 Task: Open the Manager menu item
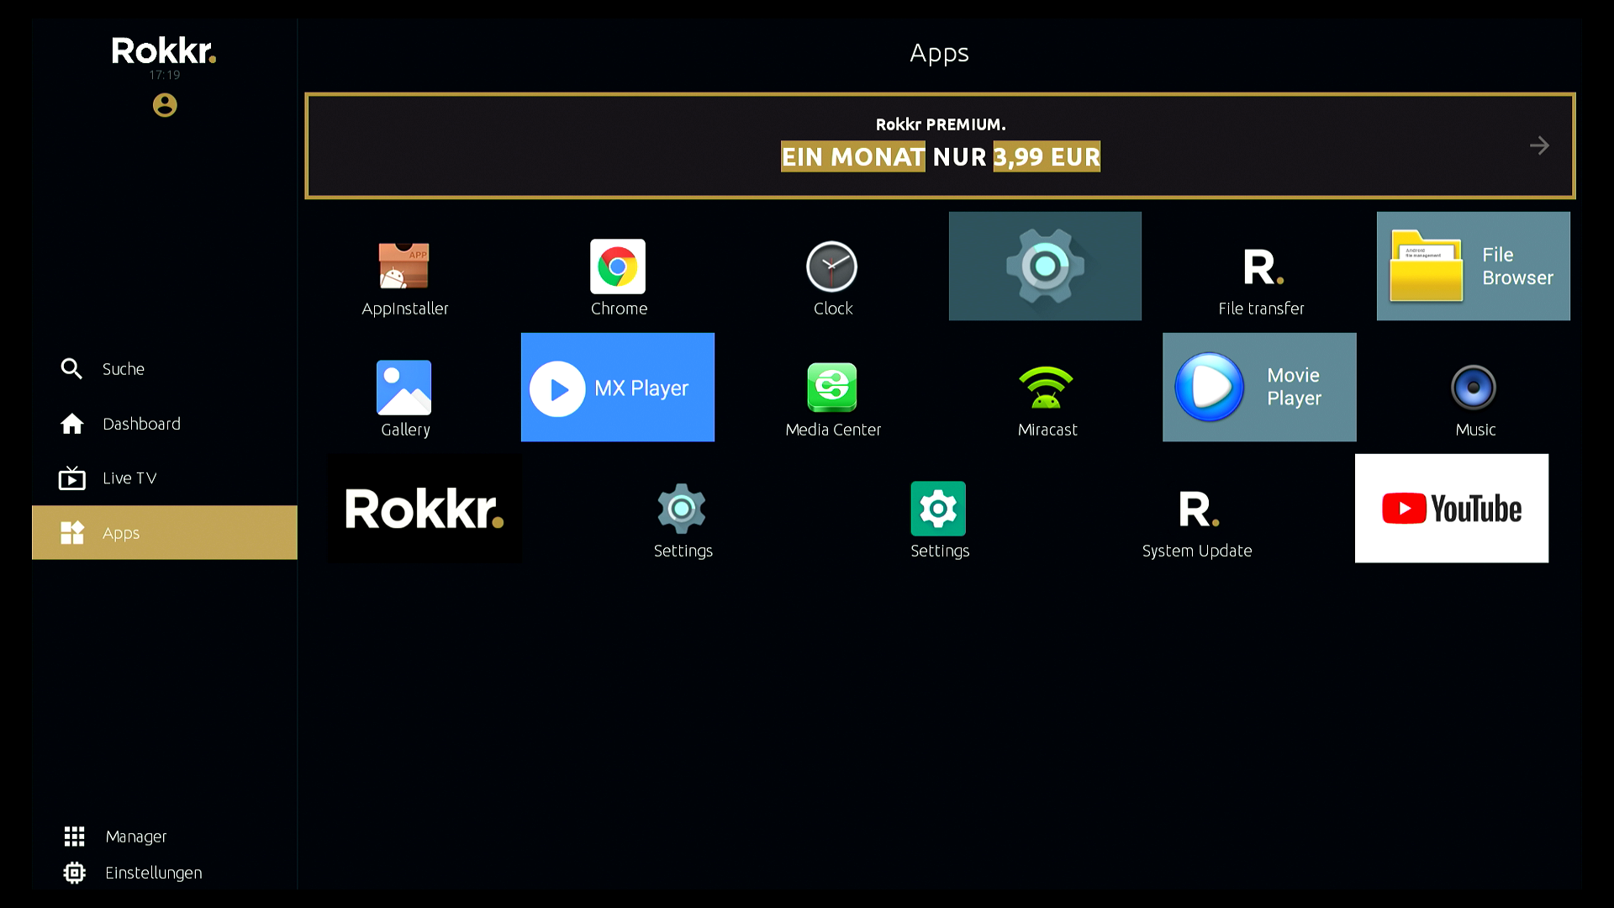coord(115,836)
